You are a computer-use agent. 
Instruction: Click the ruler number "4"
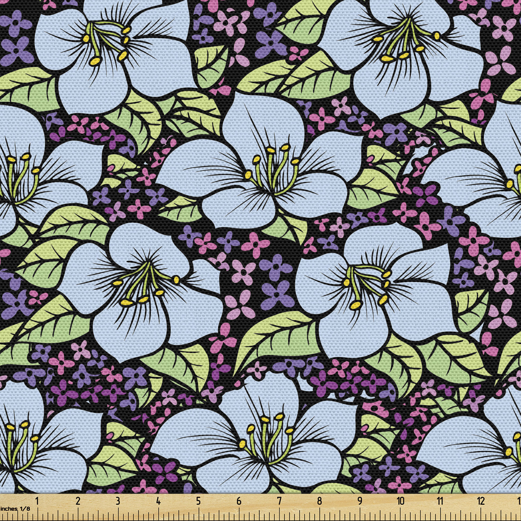[x=158, y=501]
